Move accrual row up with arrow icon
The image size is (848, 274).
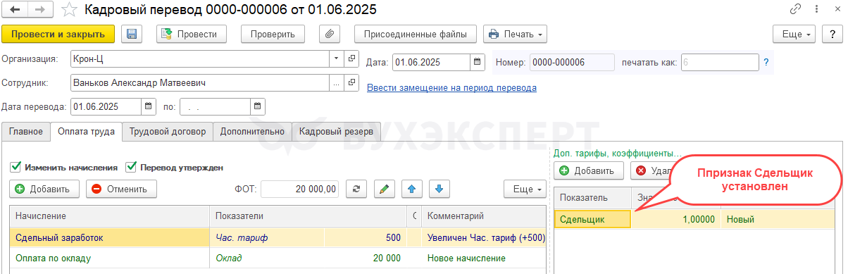tap(411, 189)
